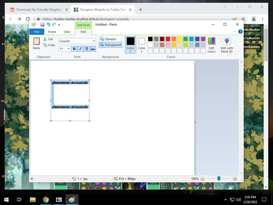Click the zoom in plus button
This screenshot has height=205, width=273.
click(x=235, y=179)
